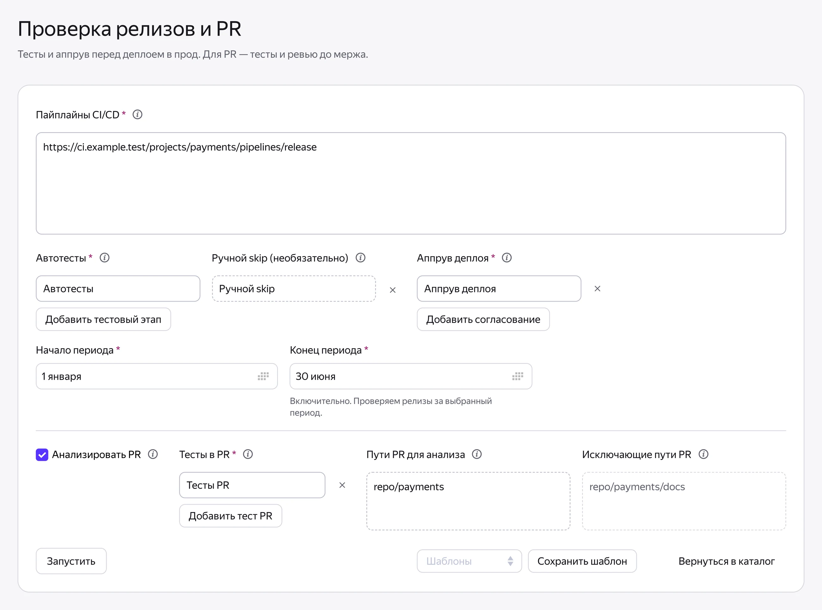Click hint text Включительно. Проверяем релизы
The width and height of the screenshot is (822, 610).
(x=391, y=407)
